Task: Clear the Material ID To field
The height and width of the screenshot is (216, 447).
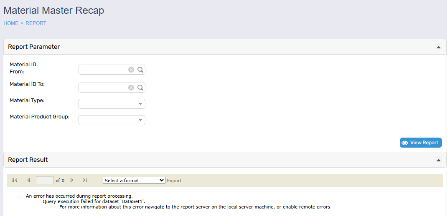Action: point(131,88)
